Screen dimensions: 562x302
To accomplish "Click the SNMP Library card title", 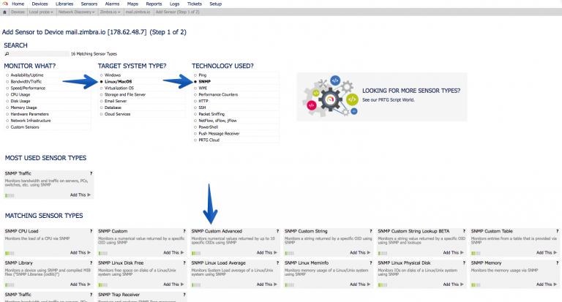I will coord(18,263).
